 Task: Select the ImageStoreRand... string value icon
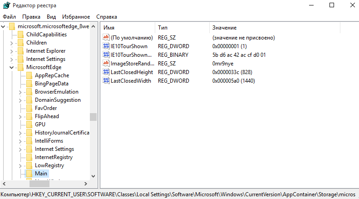(x=107, y=64)
